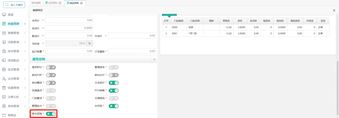Click the 输入关键字 search box
Viewport: 339px width, 118px height.
click(x=14, y=4)
